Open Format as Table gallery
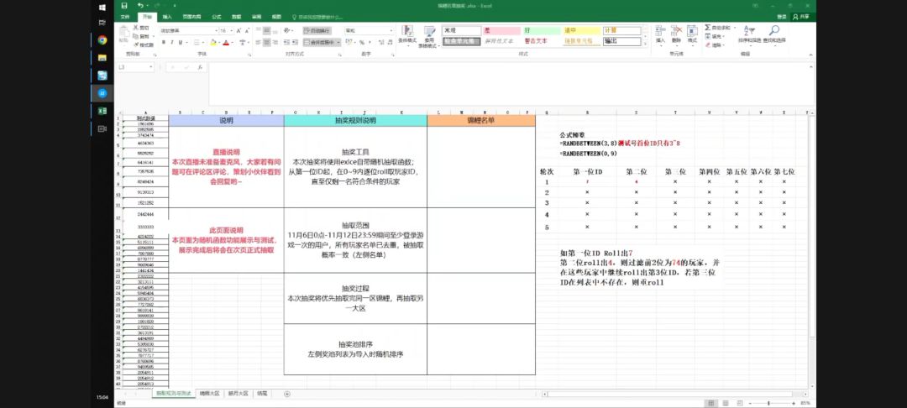907x408 pixels. pos(429,36)
